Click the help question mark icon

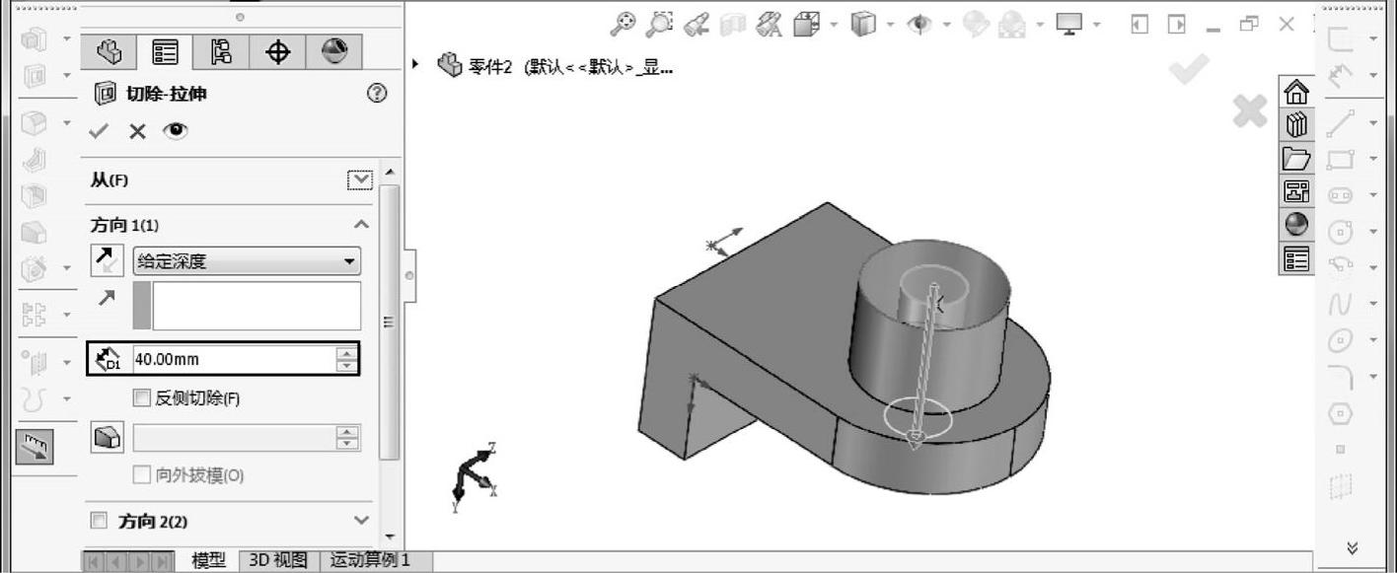(x=376, y=94)
